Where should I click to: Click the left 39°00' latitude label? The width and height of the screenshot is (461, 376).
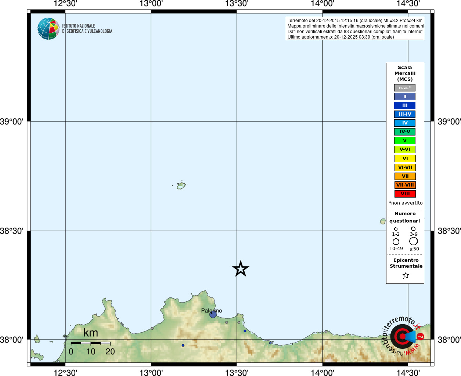click(x=12, y=122)
